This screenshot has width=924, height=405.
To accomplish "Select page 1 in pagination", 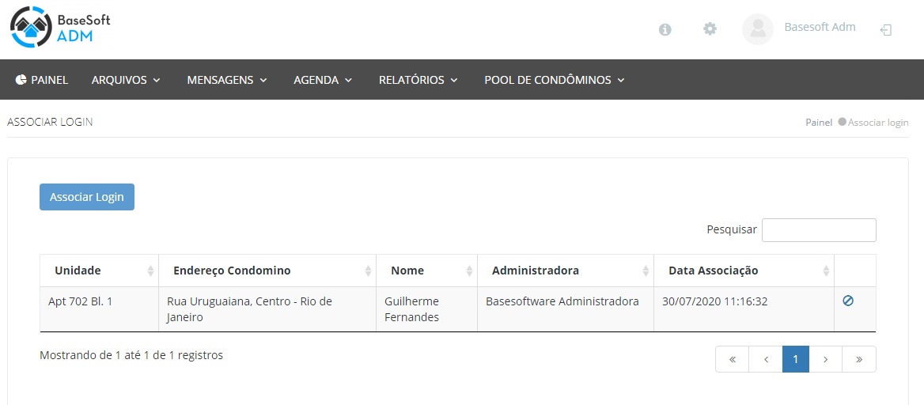I will coord(795,359).
